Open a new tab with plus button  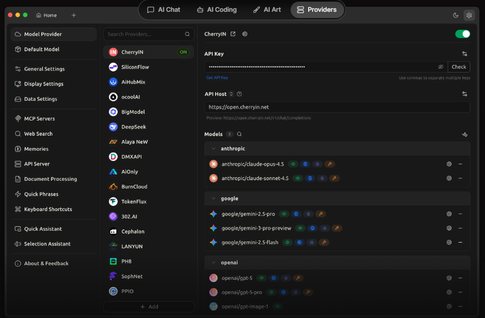[x=74, y=15]
